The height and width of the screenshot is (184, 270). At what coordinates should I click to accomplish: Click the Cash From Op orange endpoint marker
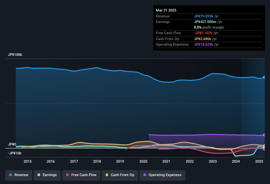tap(264, 146)
